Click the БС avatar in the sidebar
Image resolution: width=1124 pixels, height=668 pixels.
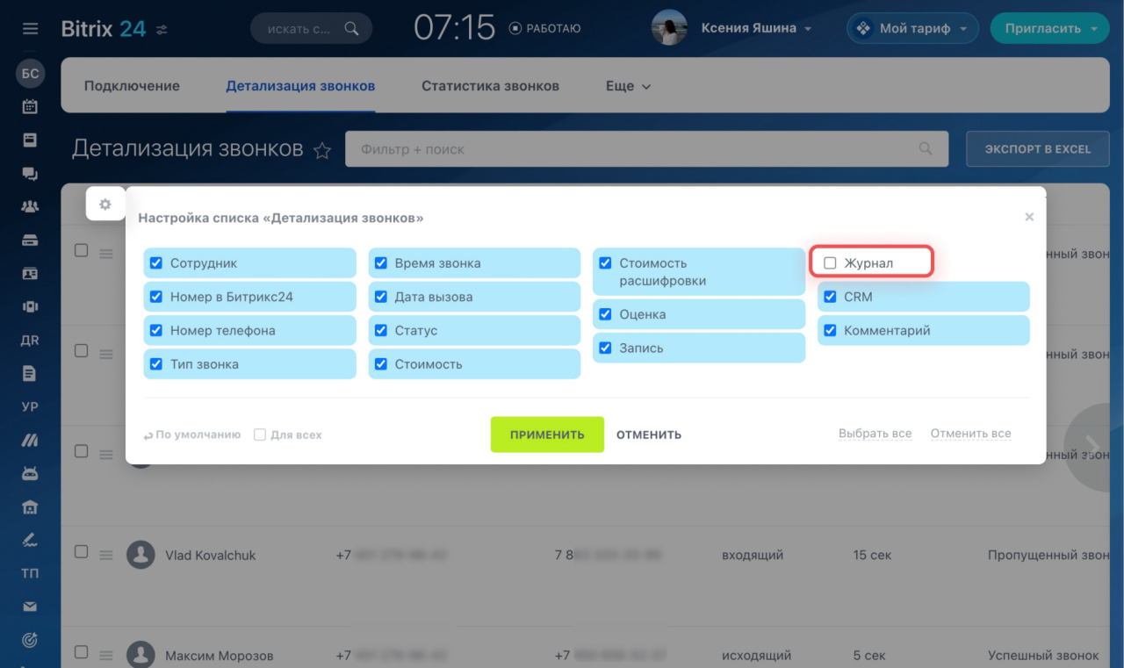point(31,74)
